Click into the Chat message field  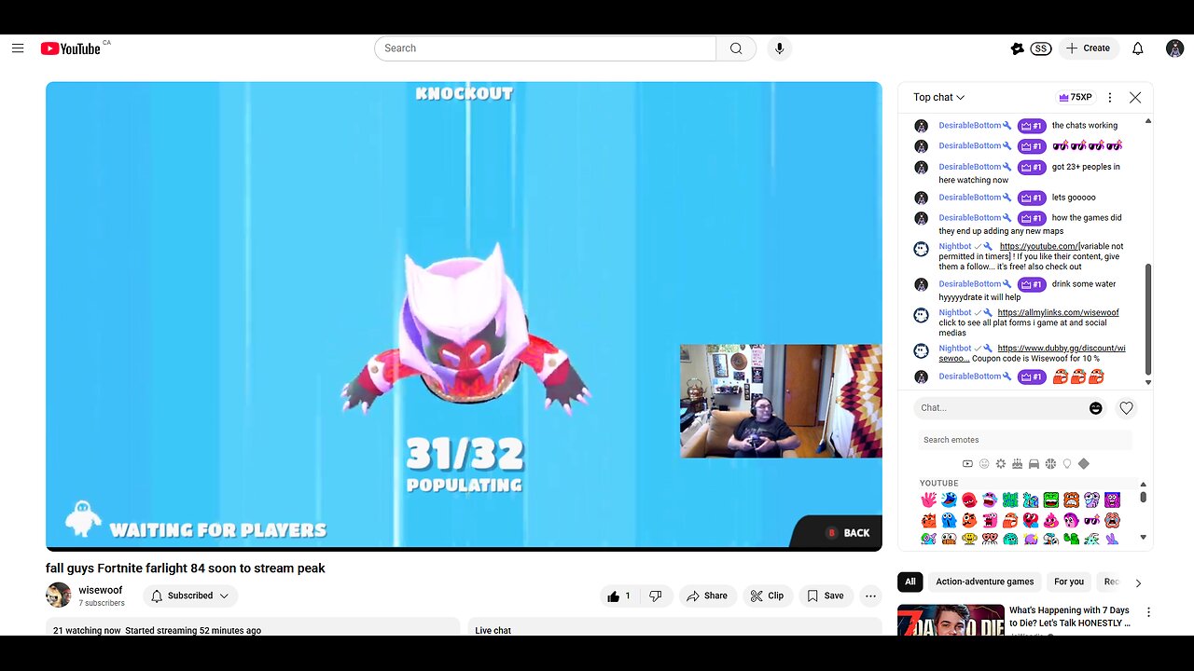tap(1000, 407)
